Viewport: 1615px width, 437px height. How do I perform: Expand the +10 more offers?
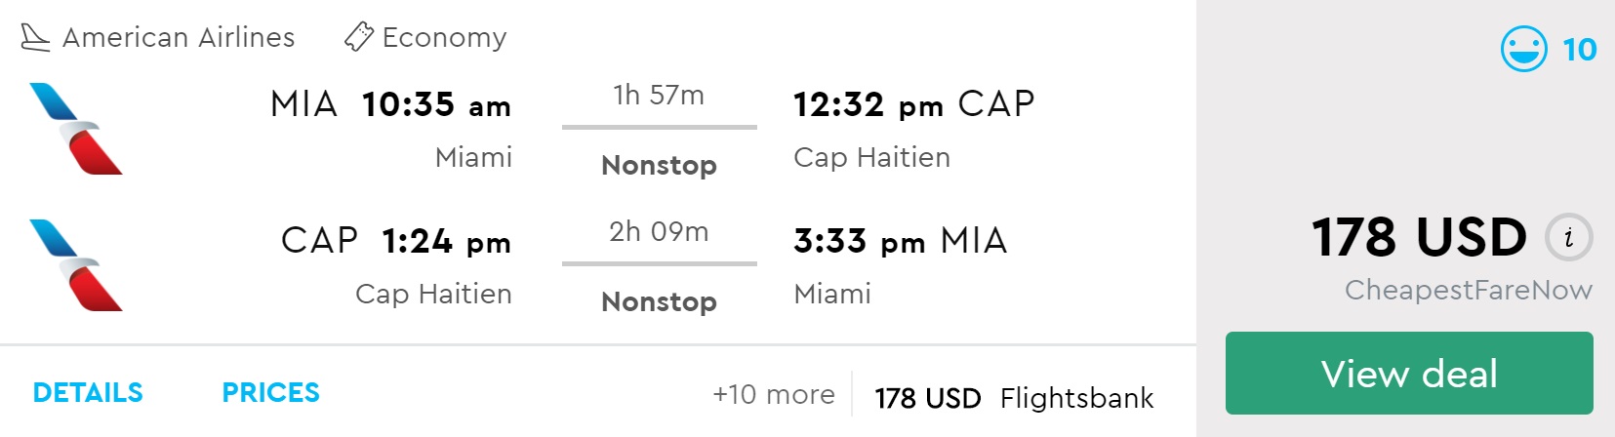(774, 394)
